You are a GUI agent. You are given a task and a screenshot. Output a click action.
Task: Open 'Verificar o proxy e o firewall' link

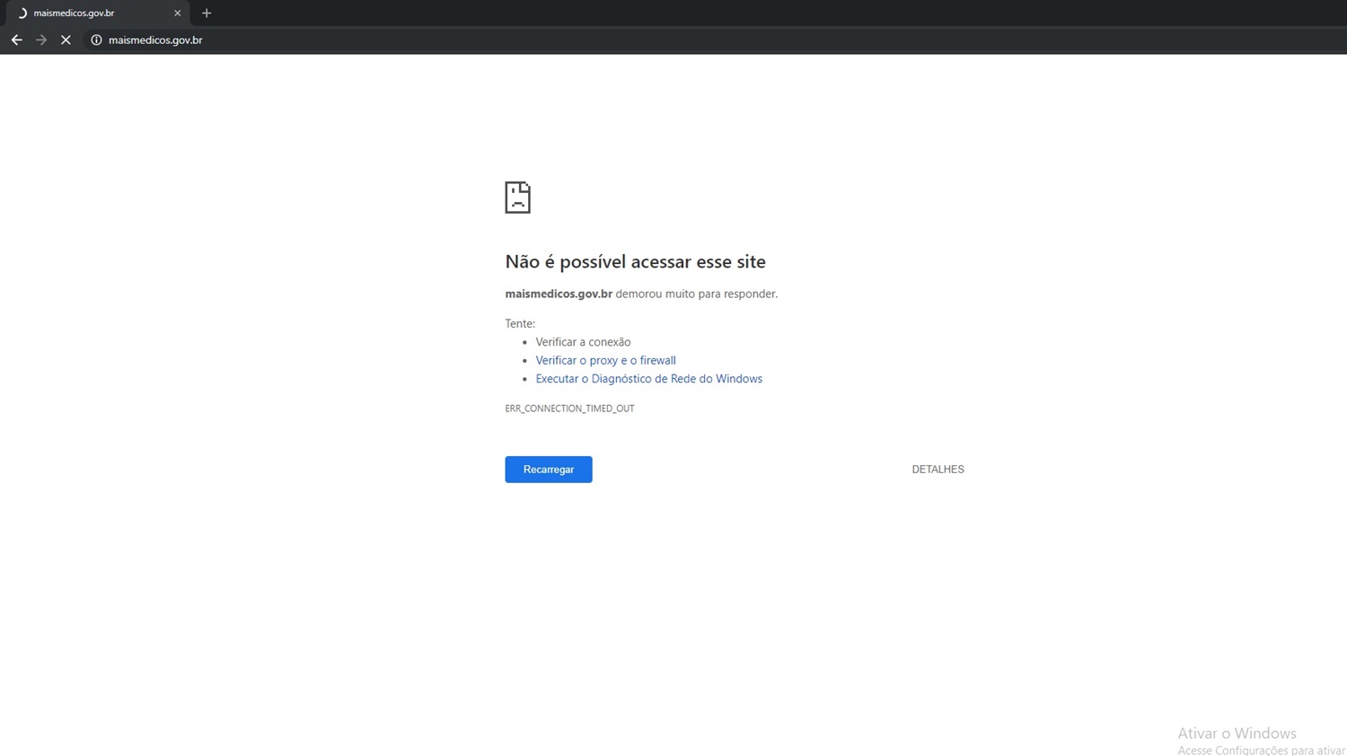tap(605, 360)
